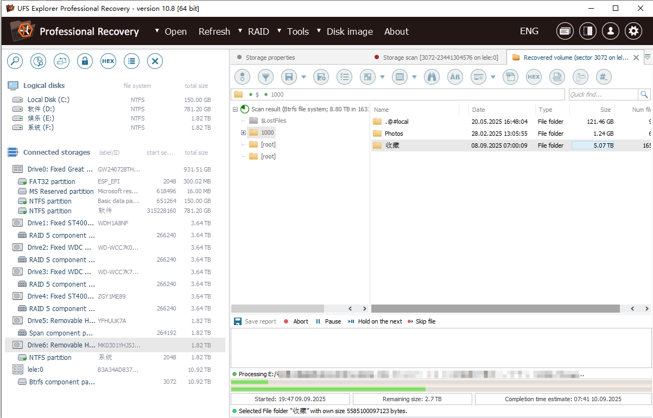Click the lines list layout icon
This screenshot has height=418, width=653.
(x=400, y=77)
